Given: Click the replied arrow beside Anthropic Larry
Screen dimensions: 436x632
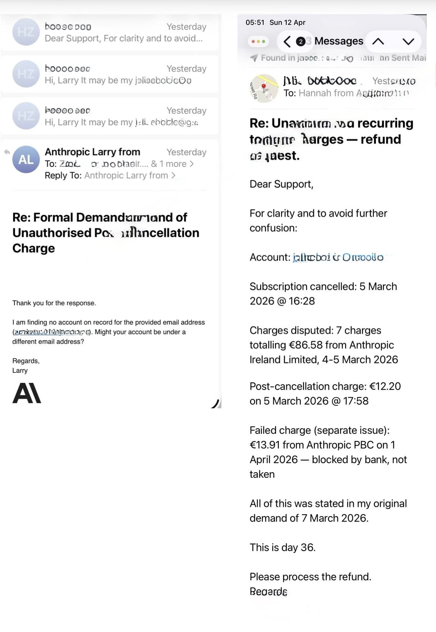Looking at the screenshot, I should click(7, 152).
